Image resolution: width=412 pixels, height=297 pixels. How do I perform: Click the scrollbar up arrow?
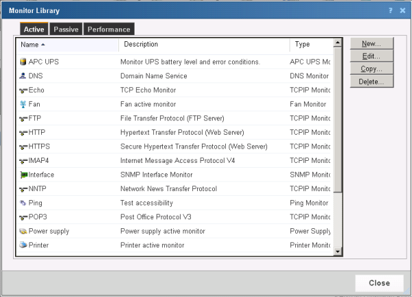338,43
